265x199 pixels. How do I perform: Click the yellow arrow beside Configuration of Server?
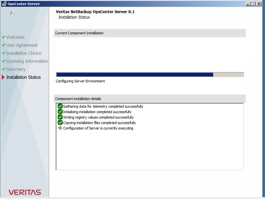click(60, 128)
